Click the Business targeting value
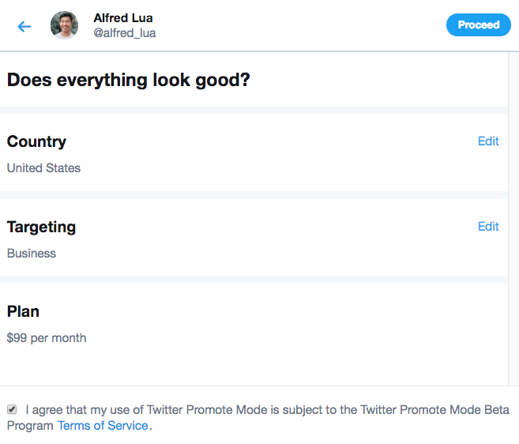519x444 pixels. coord(32,253)
